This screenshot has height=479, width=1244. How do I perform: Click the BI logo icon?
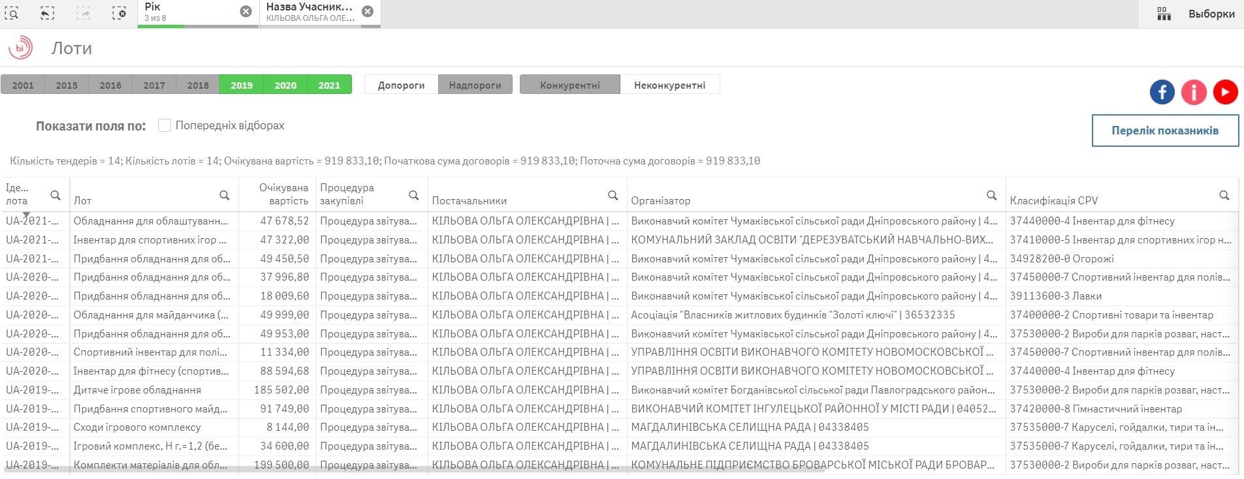tap(20, 48)
